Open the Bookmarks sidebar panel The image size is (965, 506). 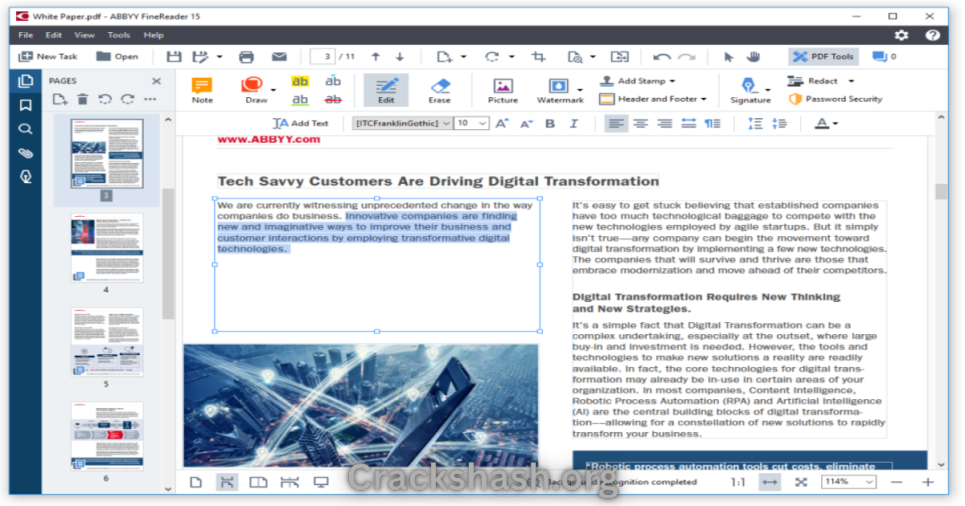[26, 104]
